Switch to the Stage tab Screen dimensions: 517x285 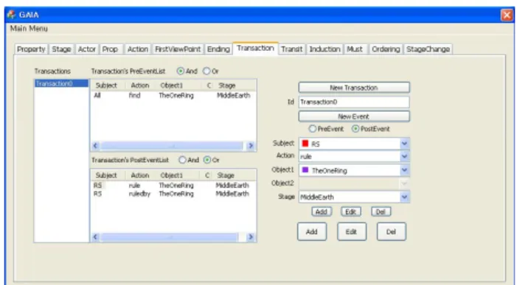pos(61,49)
